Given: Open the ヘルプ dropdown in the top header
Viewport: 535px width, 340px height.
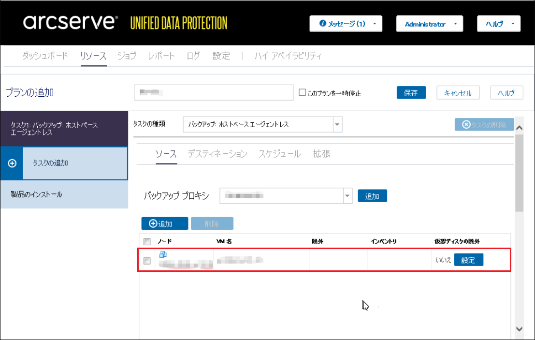Looking at the screenshot, I should point(498,24).
